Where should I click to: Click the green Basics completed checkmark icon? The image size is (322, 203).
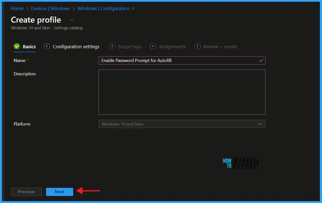click(x=17, y=46)
